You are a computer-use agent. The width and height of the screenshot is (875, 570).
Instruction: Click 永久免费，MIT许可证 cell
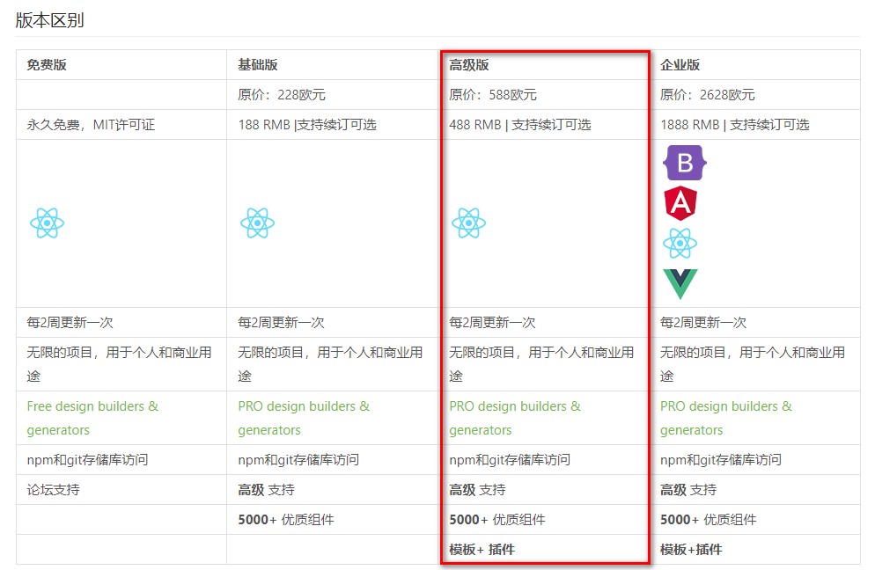(91, 125)
